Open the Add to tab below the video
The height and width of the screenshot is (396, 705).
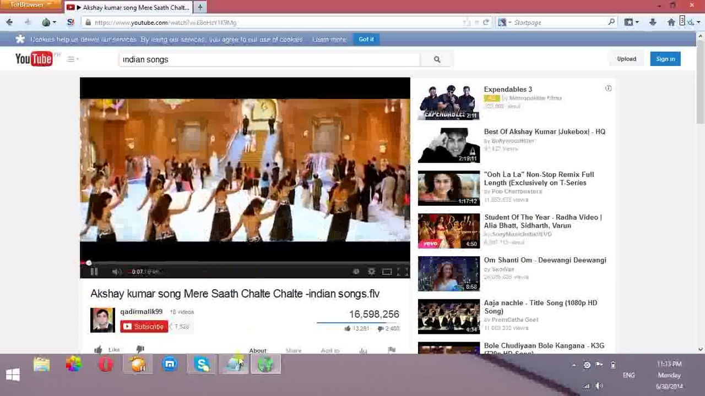click(330, 350)
